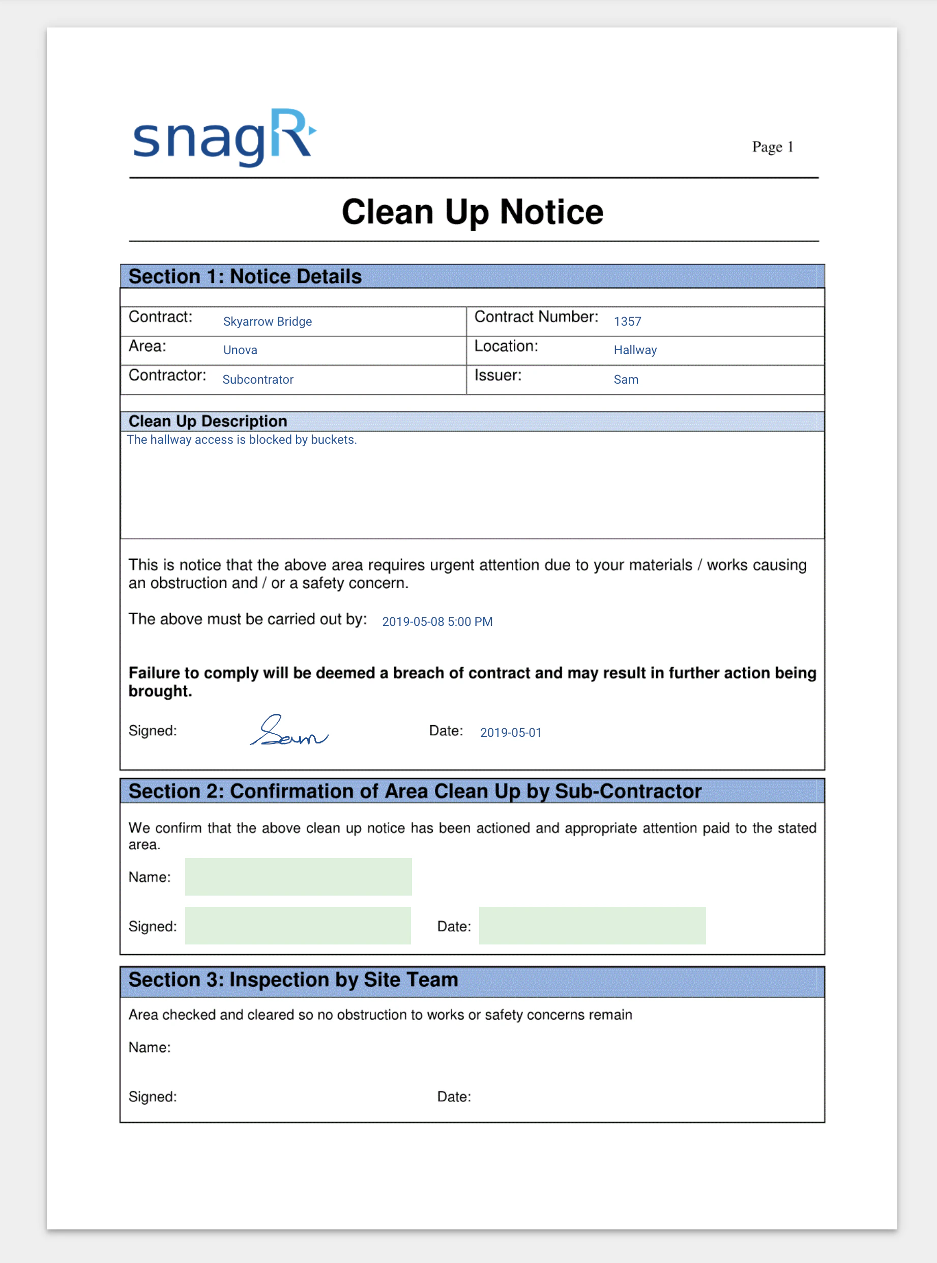Select the deadline 2019-05-08 5:00 PM
This screenshot has height=1263, width=937.
(x=437, y=622)
